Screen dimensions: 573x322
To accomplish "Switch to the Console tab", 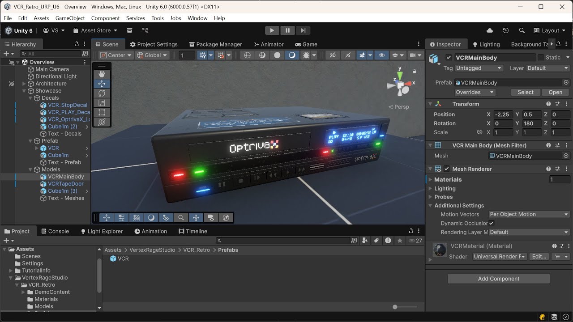I will click(x=55, y=231).
